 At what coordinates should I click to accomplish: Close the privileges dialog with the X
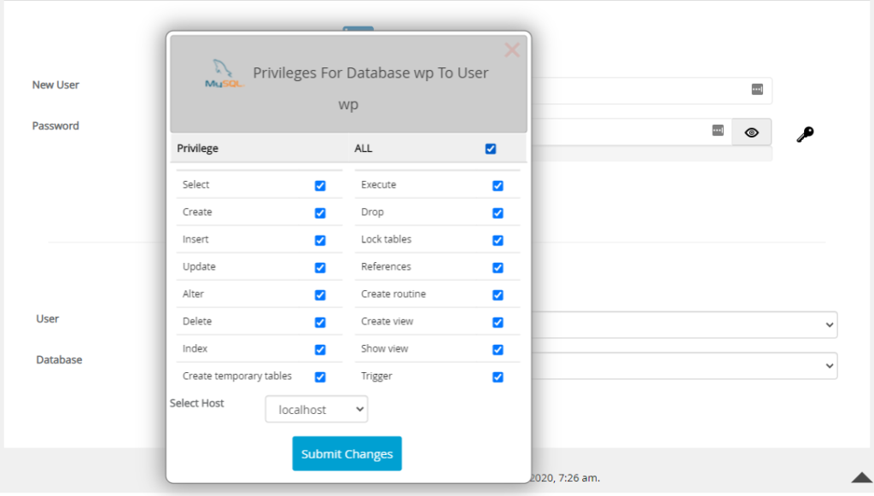511,50
